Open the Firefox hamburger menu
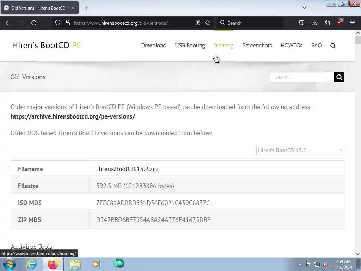 click(x=353, y=23)
